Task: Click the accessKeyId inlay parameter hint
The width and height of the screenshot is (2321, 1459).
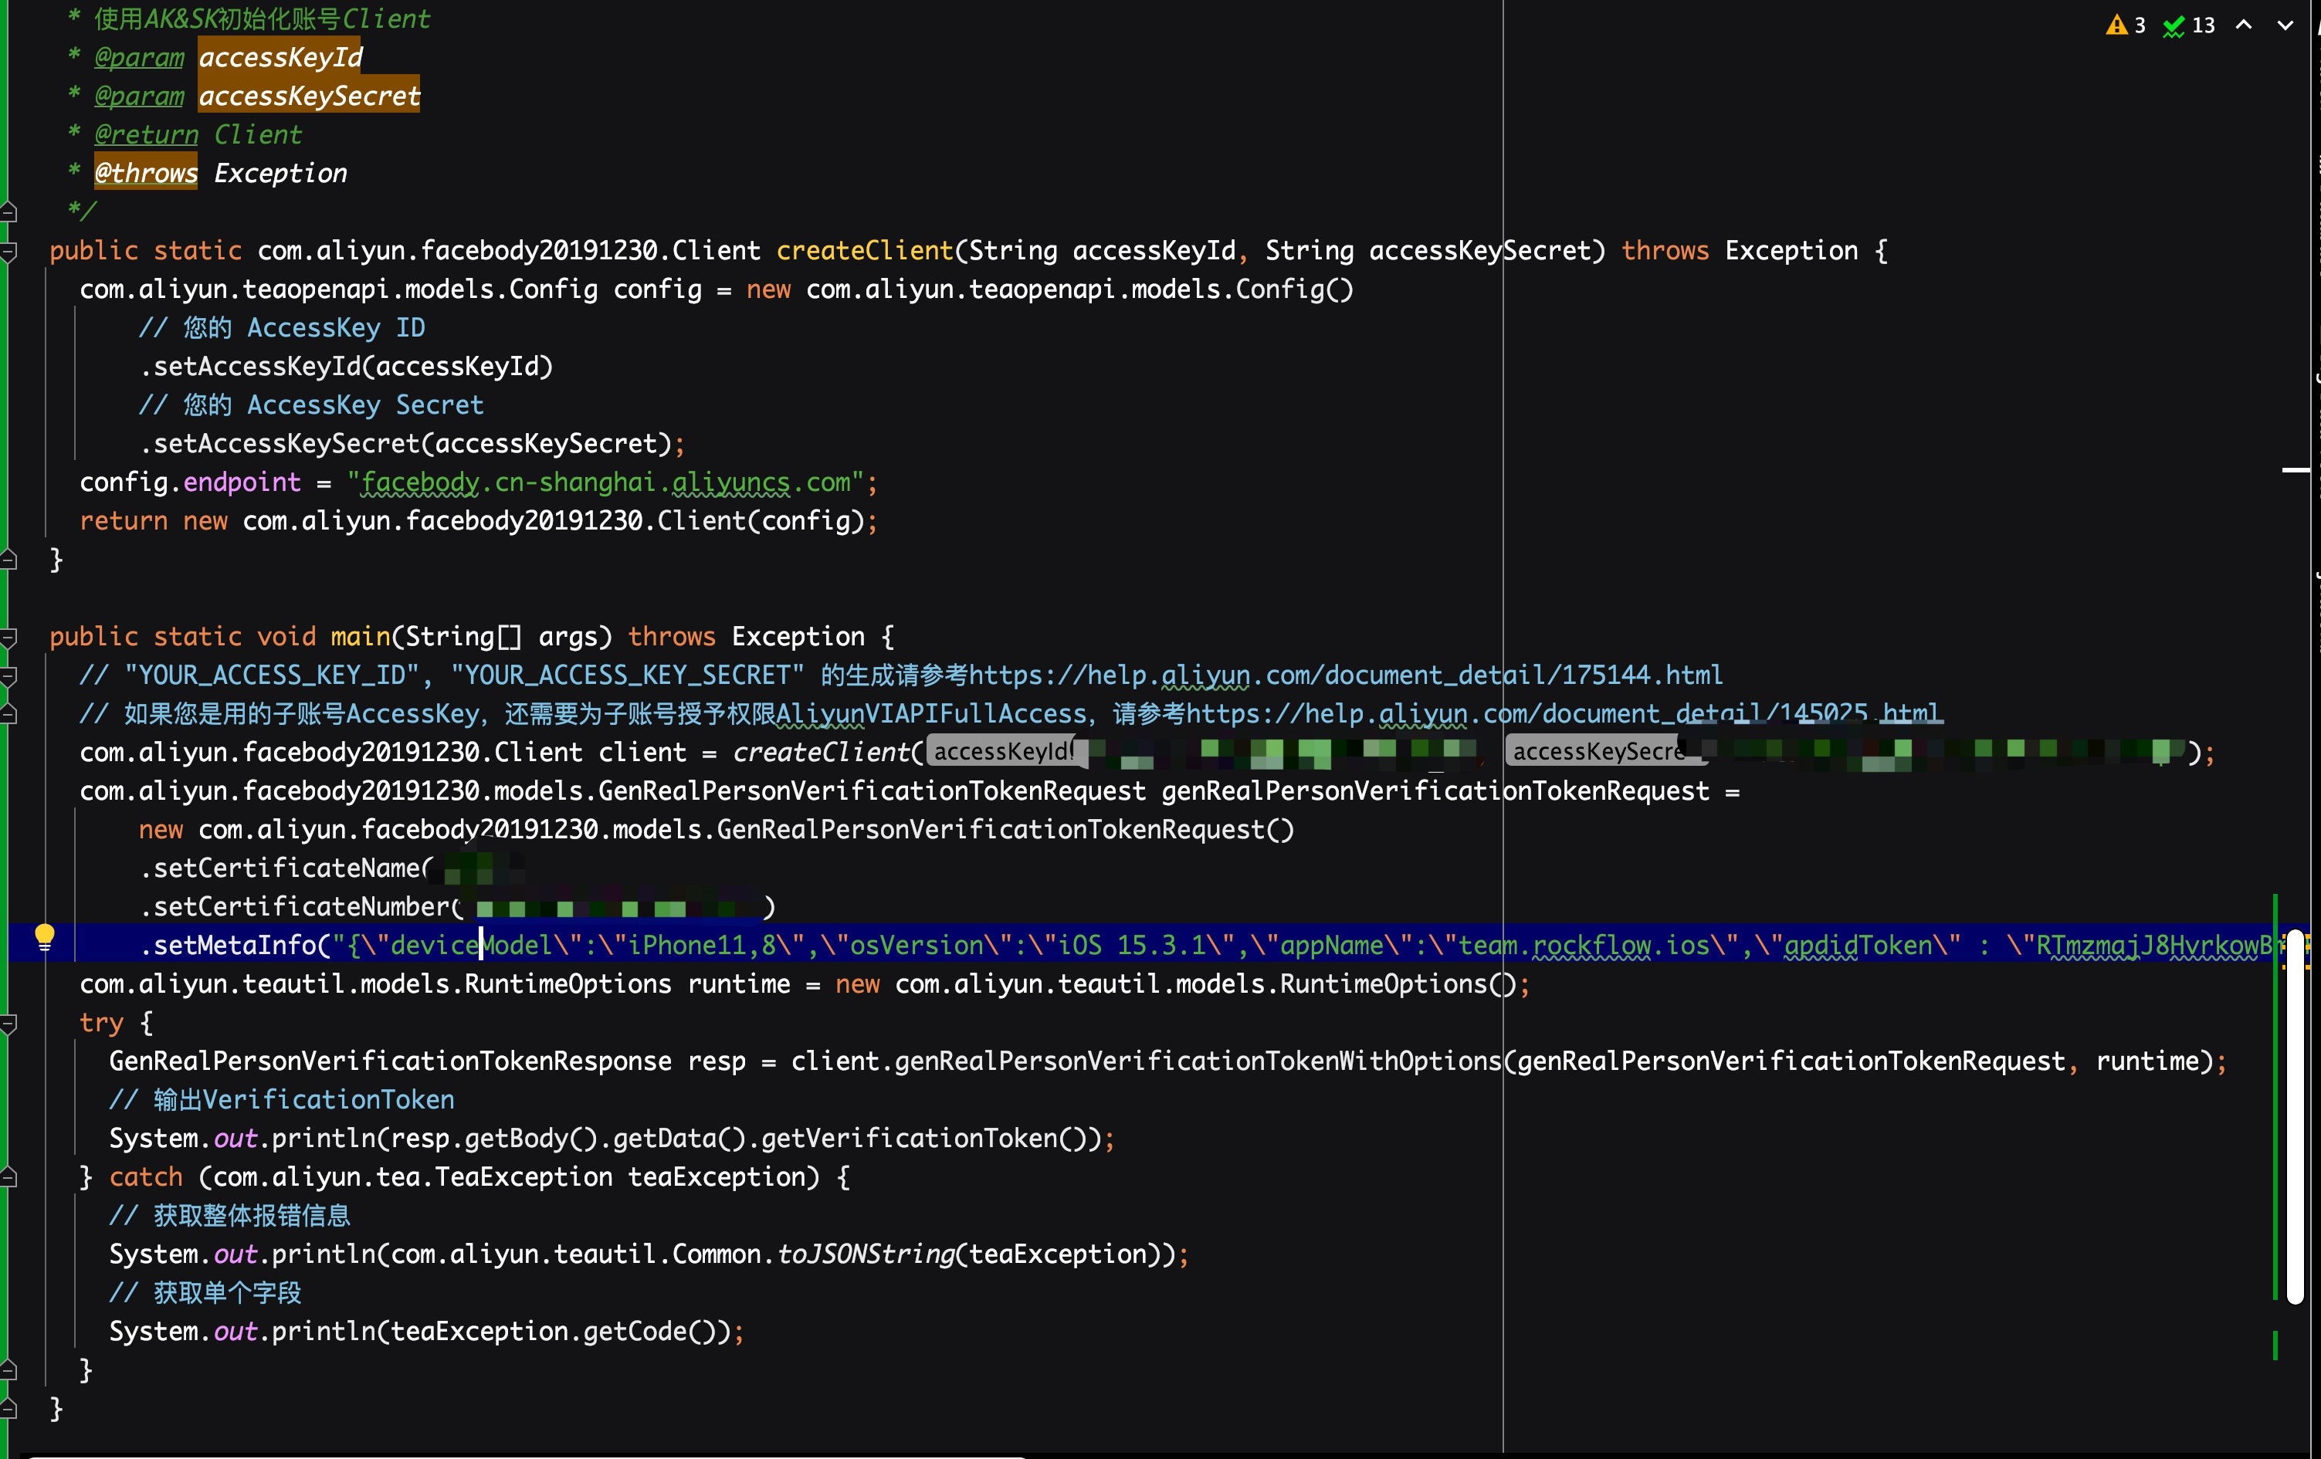Action: point(1002,752)
